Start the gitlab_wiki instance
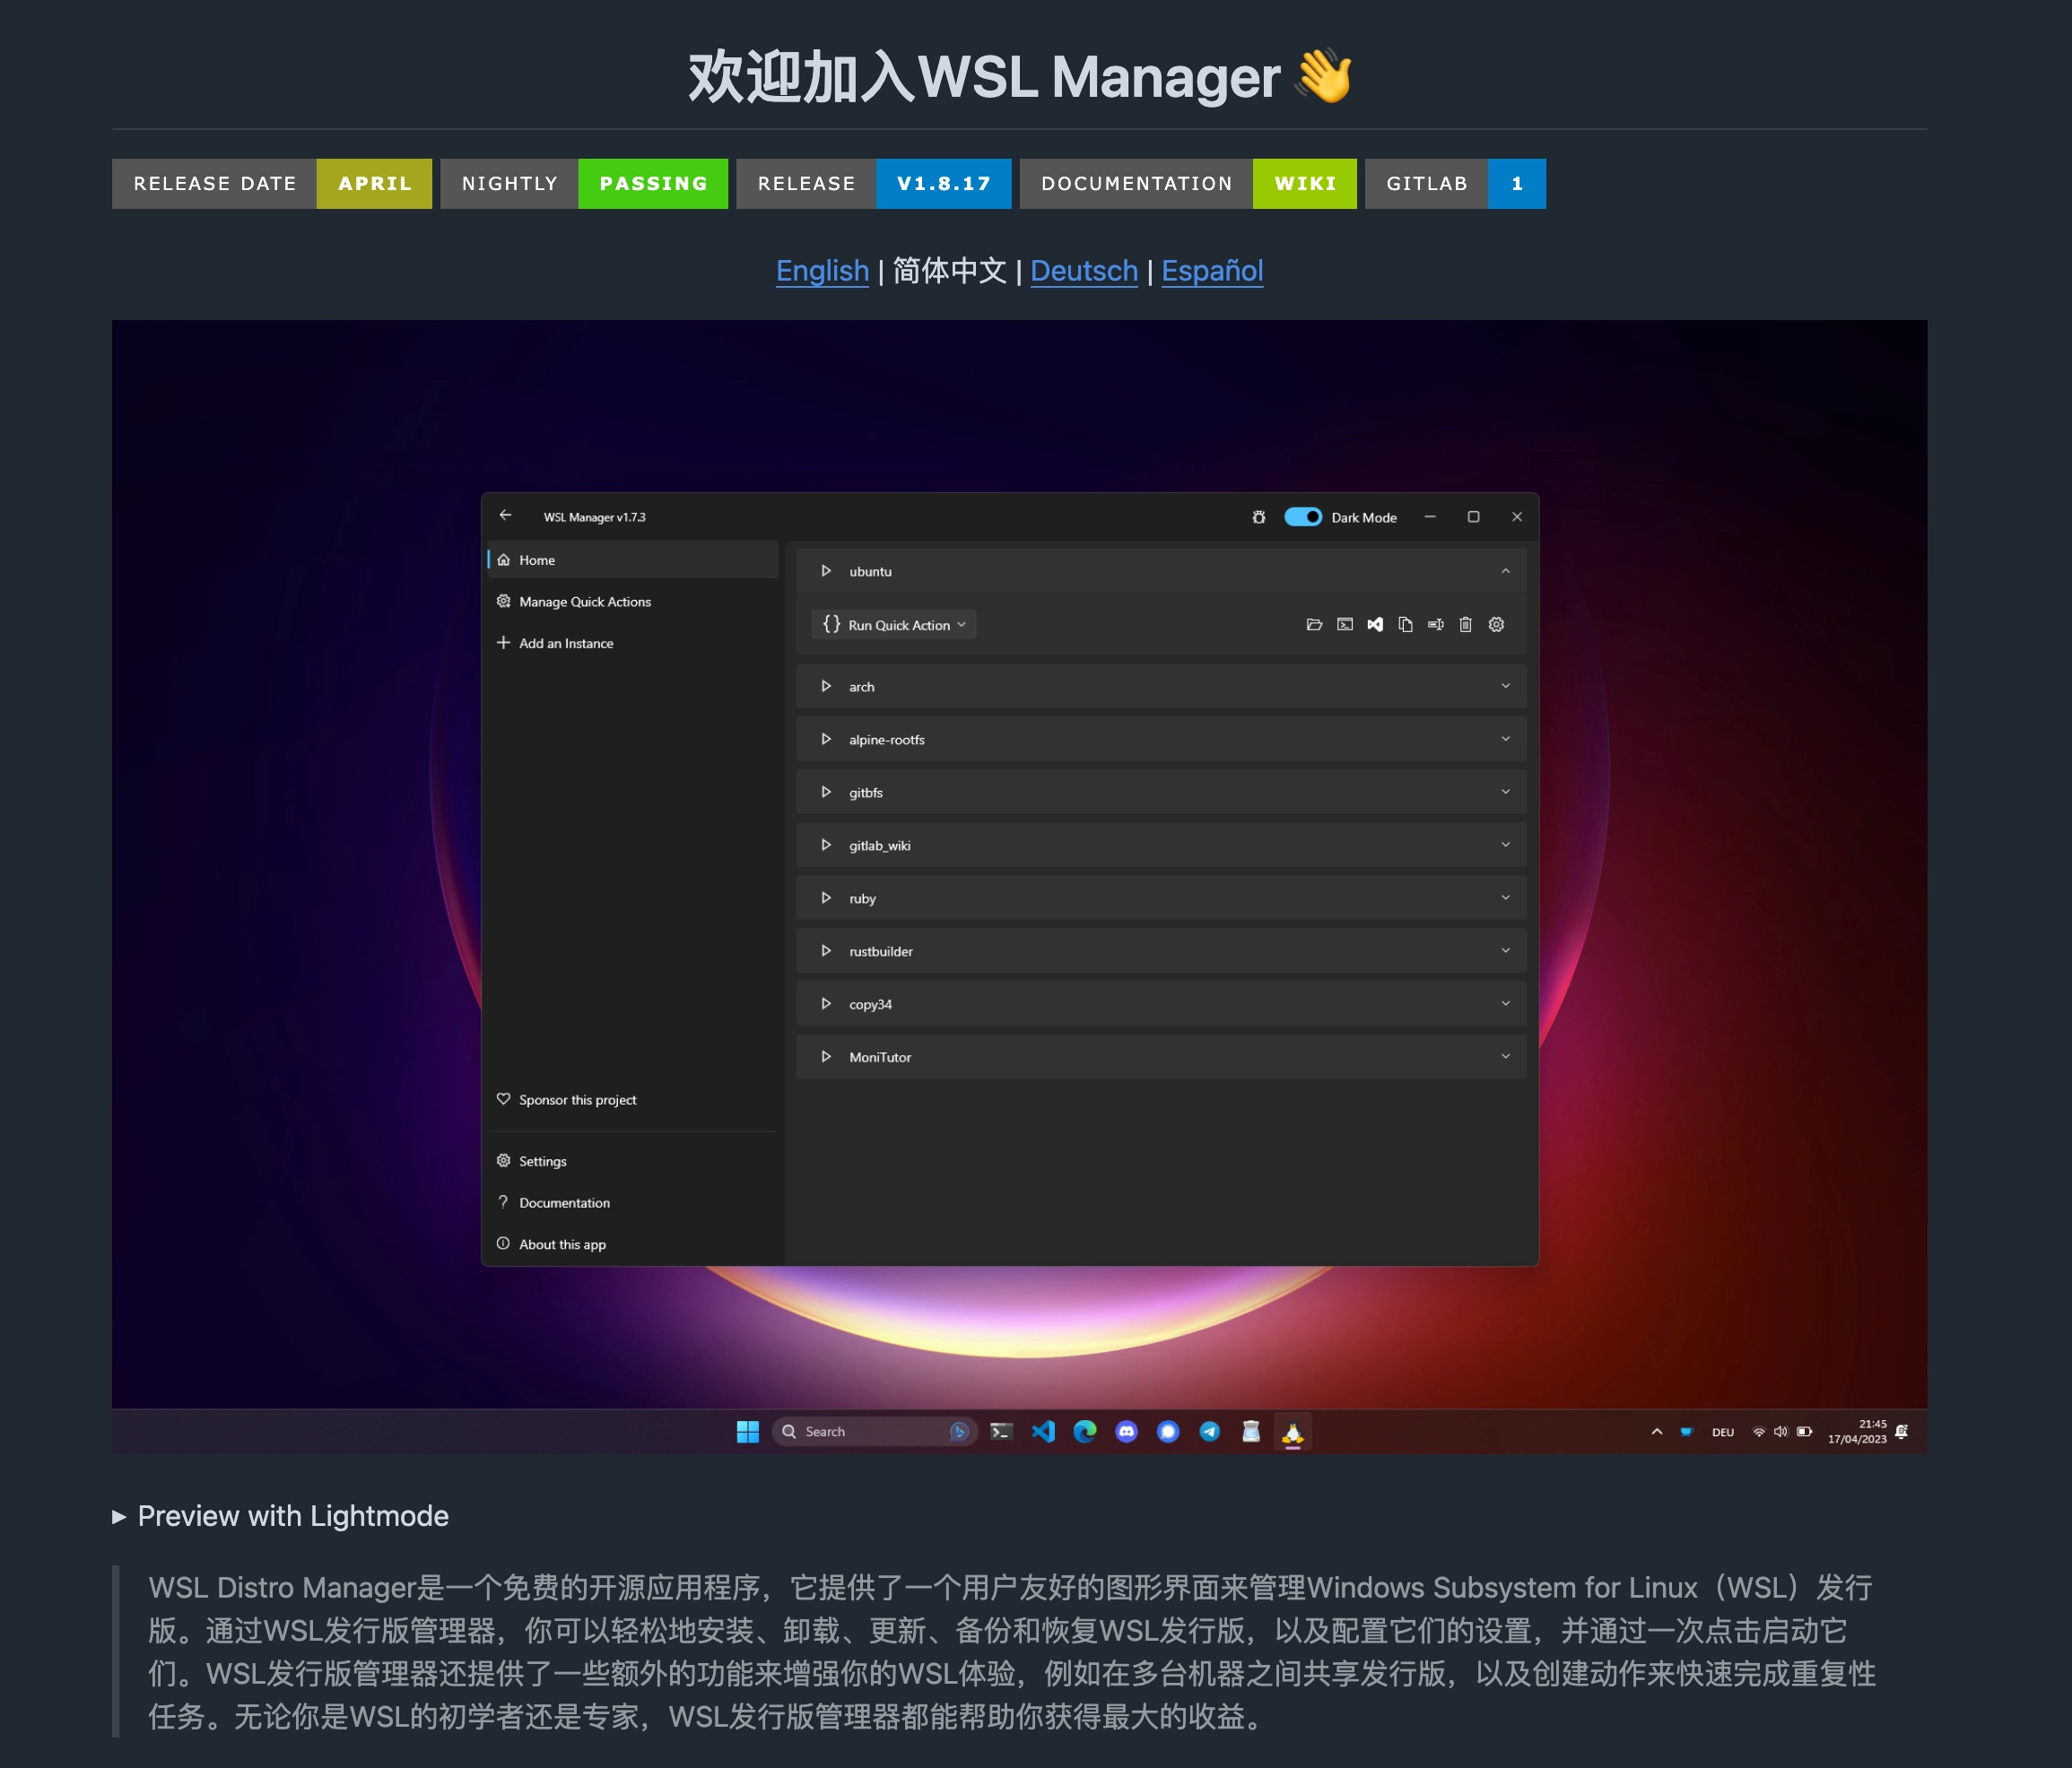2072x1768 pixels. (x=826, y=845)
